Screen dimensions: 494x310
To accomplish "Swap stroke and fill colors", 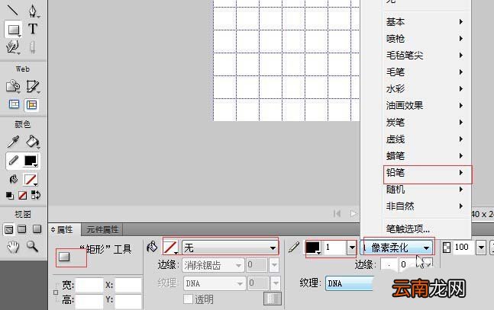I will tap(35, 195).
